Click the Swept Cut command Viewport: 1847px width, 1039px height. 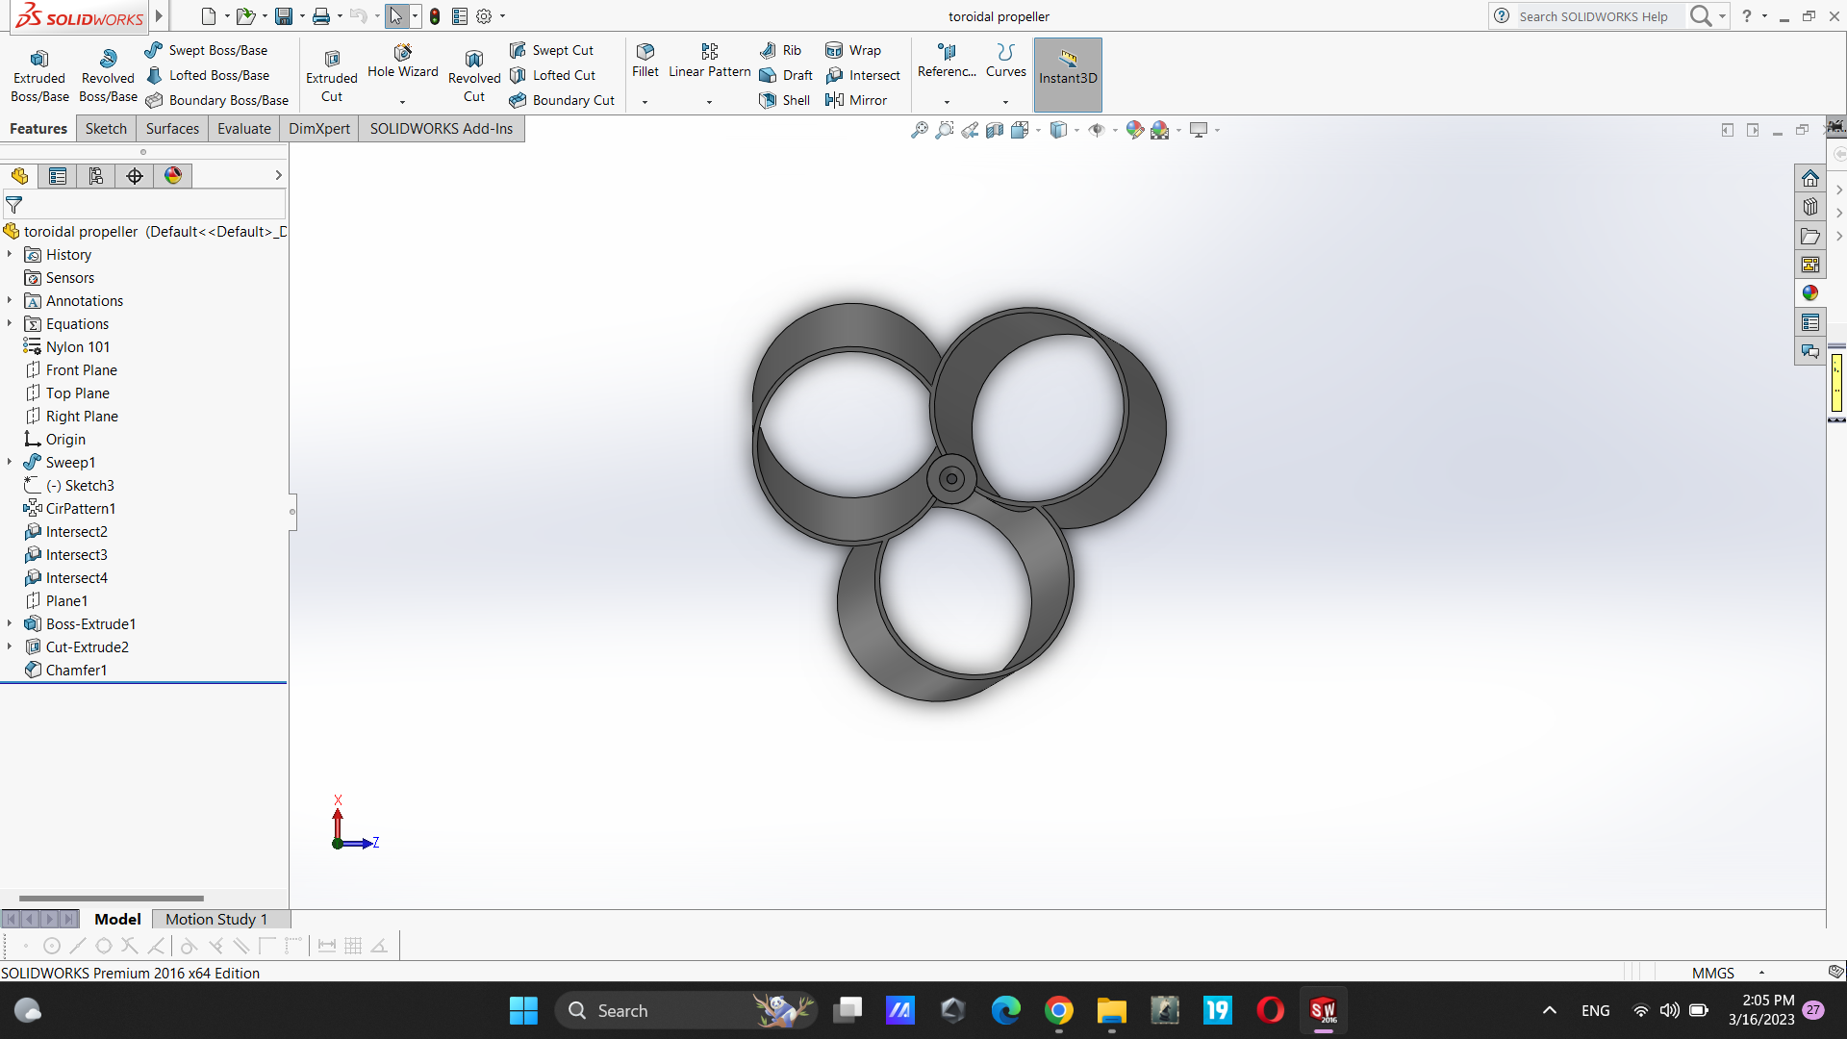(x=551, y=50)
